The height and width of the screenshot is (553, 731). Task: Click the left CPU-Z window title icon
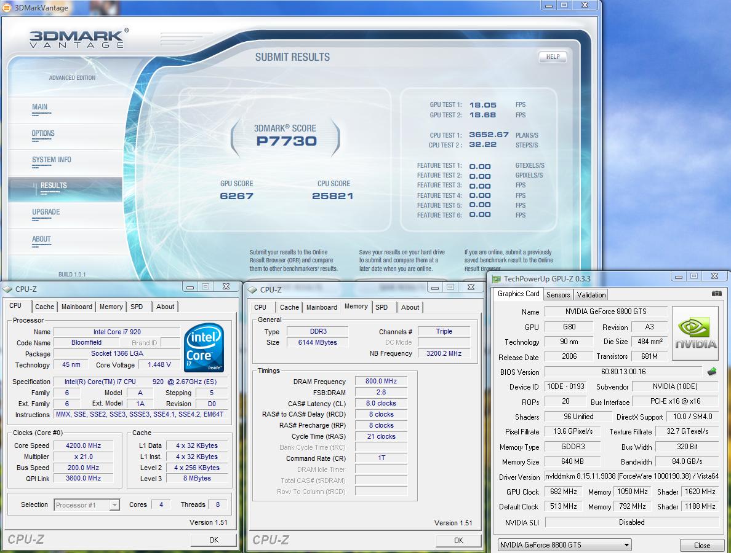tap(7, 289)
